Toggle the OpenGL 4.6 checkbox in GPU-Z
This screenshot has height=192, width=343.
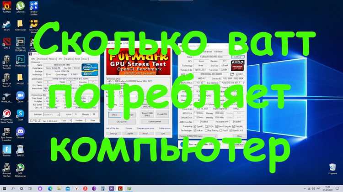point(231,130)
